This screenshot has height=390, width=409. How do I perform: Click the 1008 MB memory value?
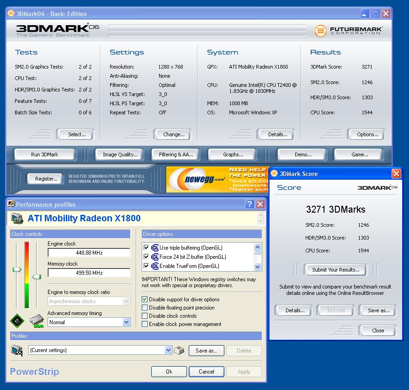[239, 103]
